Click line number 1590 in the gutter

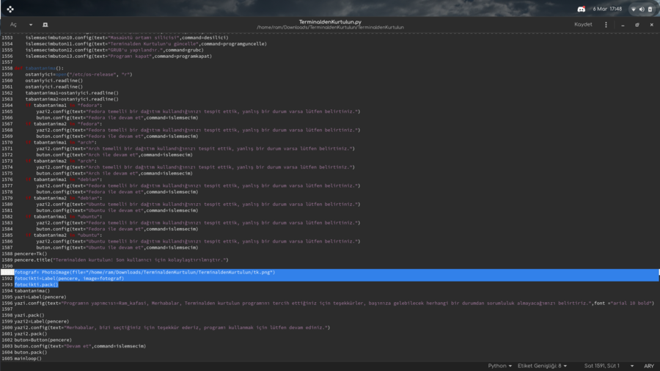click(7, 266)
